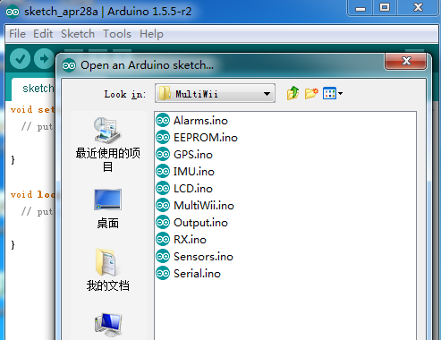Create a new folder icon

coord(311,93)
